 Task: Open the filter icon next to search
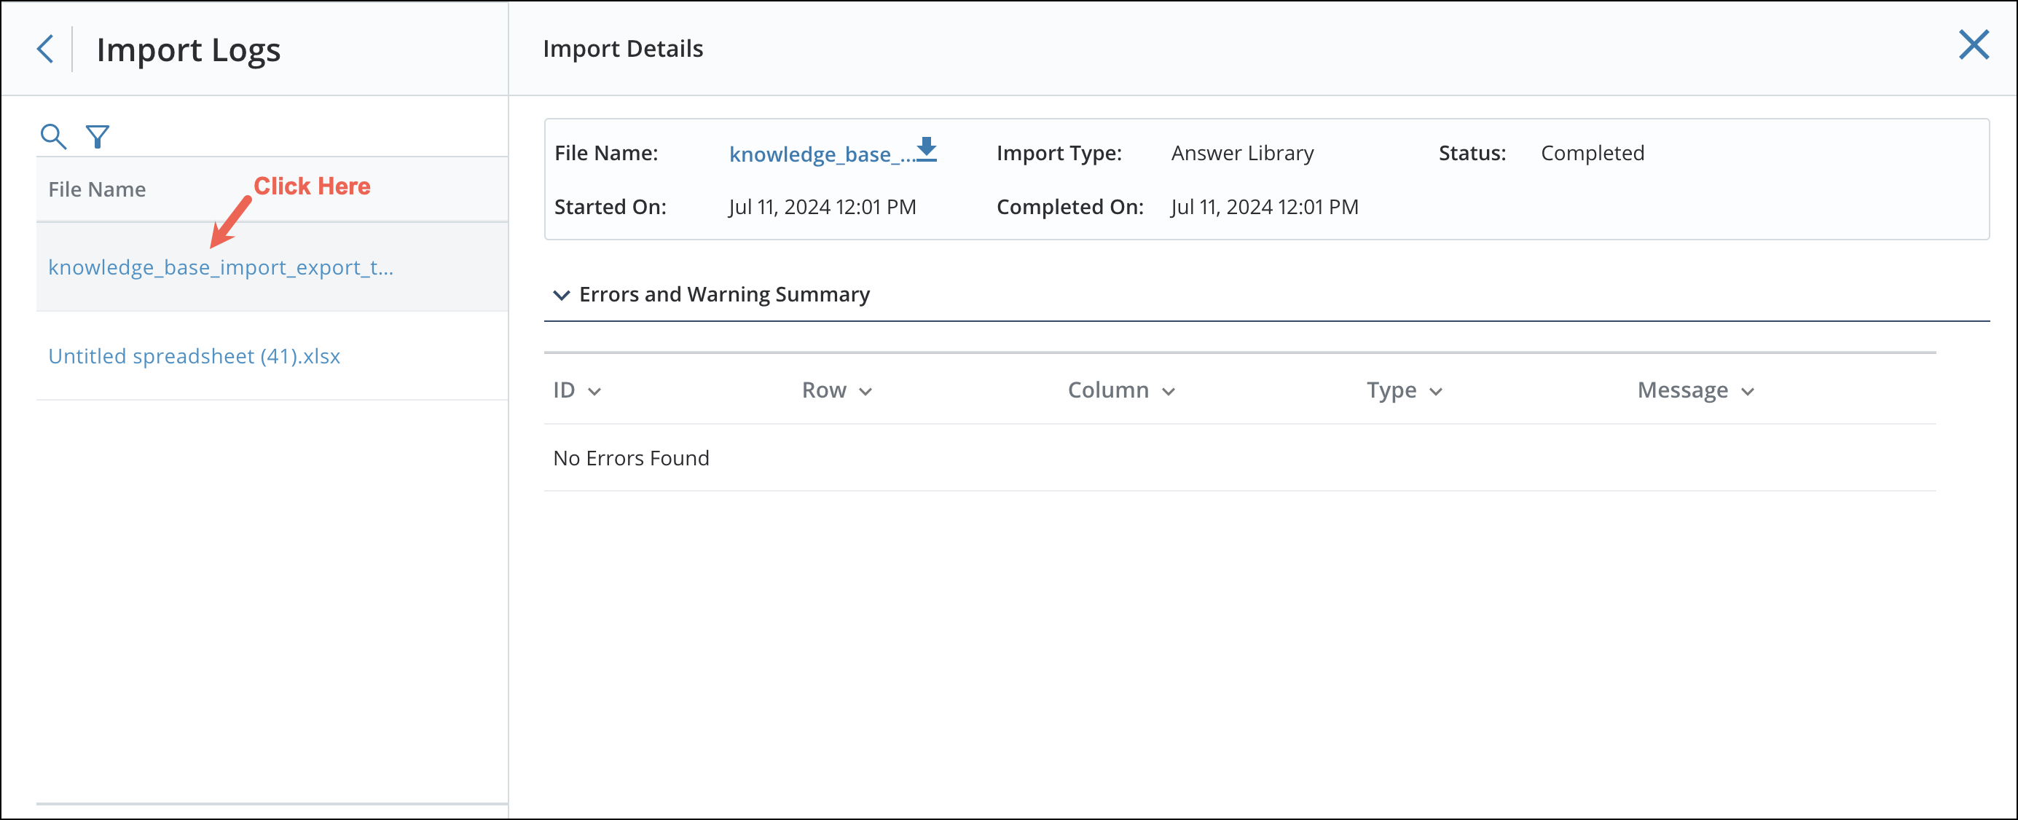coord(97,135)
